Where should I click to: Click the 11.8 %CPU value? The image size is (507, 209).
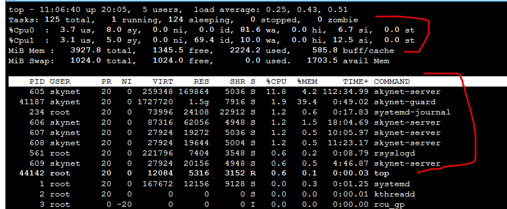coord(276,92)
